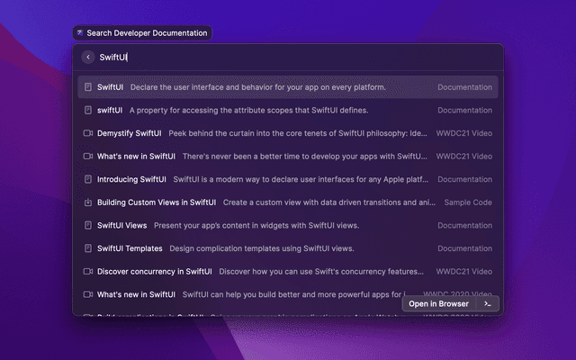Click the sample code icon for Building Custom Views
The height and width of the screenshot is (360, 576).
tap(88, 202)
